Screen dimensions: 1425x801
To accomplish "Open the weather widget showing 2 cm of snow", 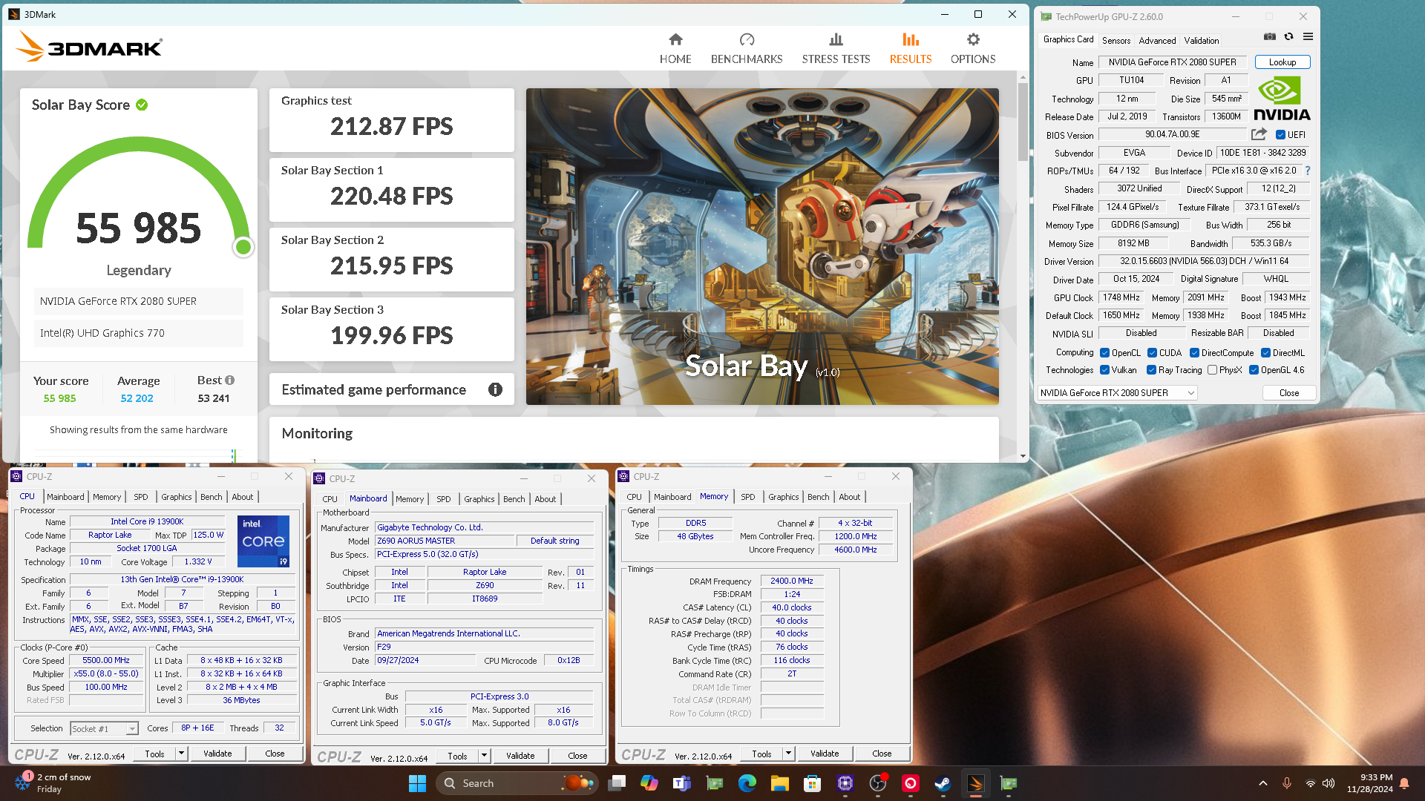I will pos(53,783).
